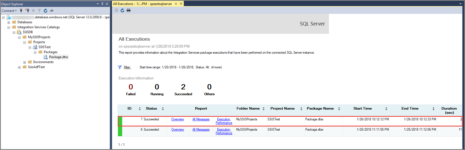Select Integration Services Catalogs tree item
This screenshot has height=150, width=465.
coord(39,27)
